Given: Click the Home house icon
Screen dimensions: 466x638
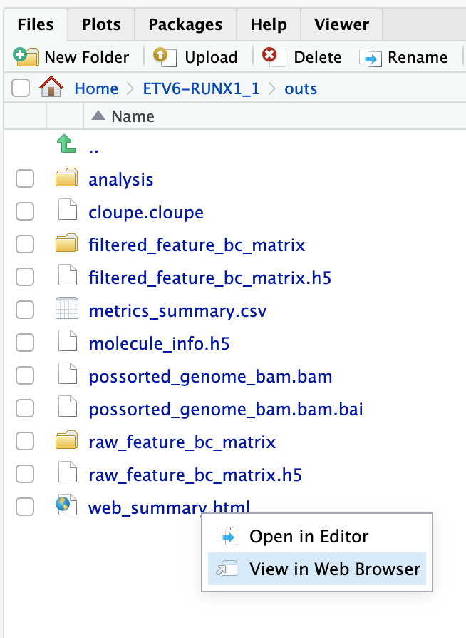Looking at the screenshot, I should pos(51,88).
